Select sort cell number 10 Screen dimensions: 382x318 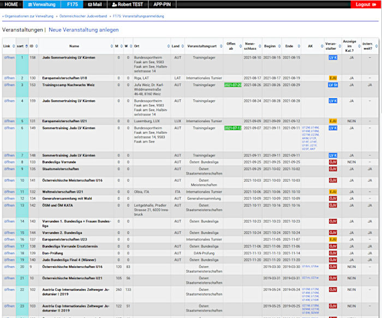coord(22,183)
